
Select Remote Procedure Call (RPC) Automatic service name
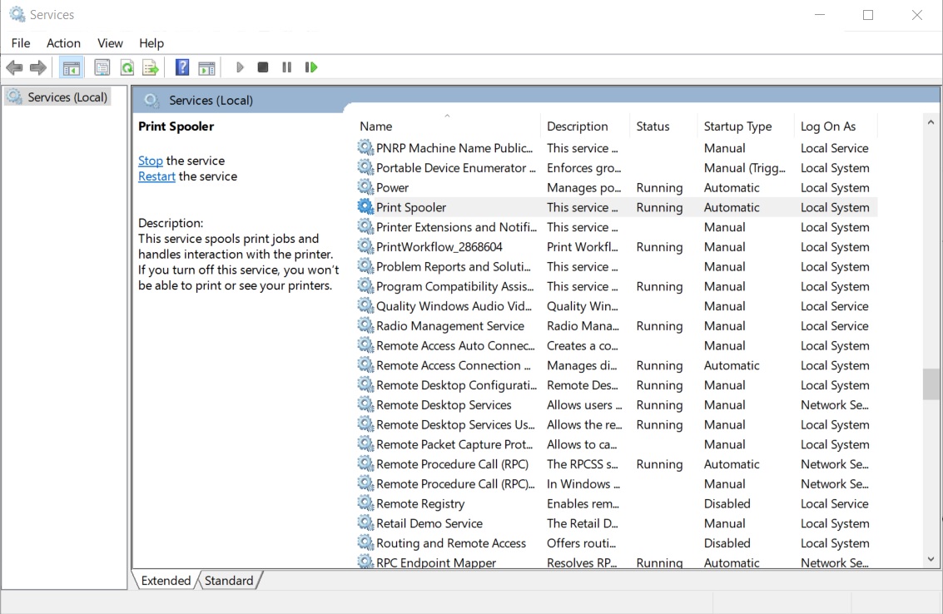click(452, 463)
